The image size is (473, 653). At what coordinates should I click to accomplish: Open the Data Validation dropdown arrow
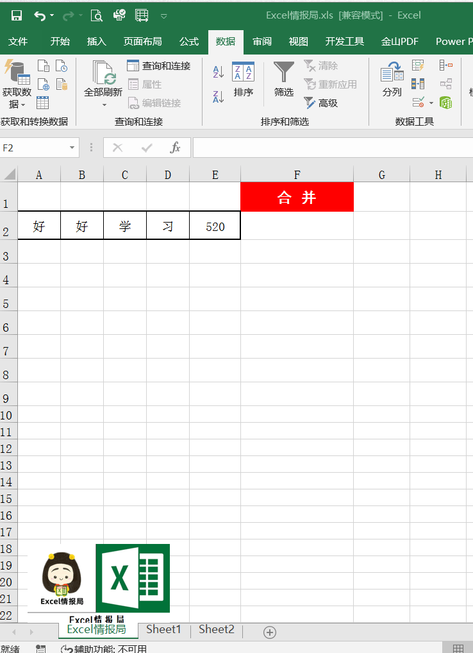[431, 103]
